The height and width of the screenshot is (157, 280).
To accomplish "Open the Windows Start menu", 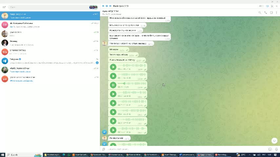I will coord(3,155).
